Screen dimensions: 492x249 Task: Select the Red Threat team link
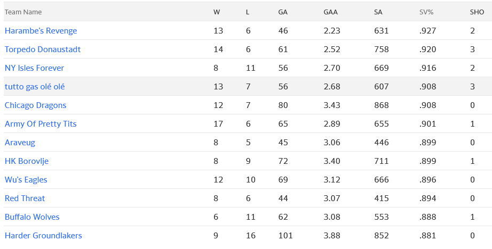[x=25, y=198]
